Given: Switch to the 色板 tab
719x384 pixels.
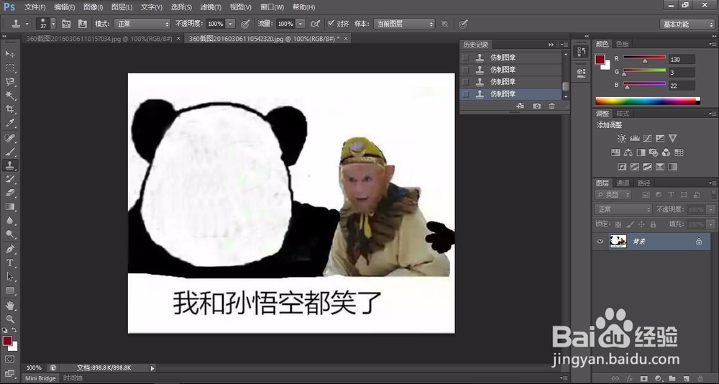Looking at the screenshot, I should pyautogui.click(x=623, y=44).
